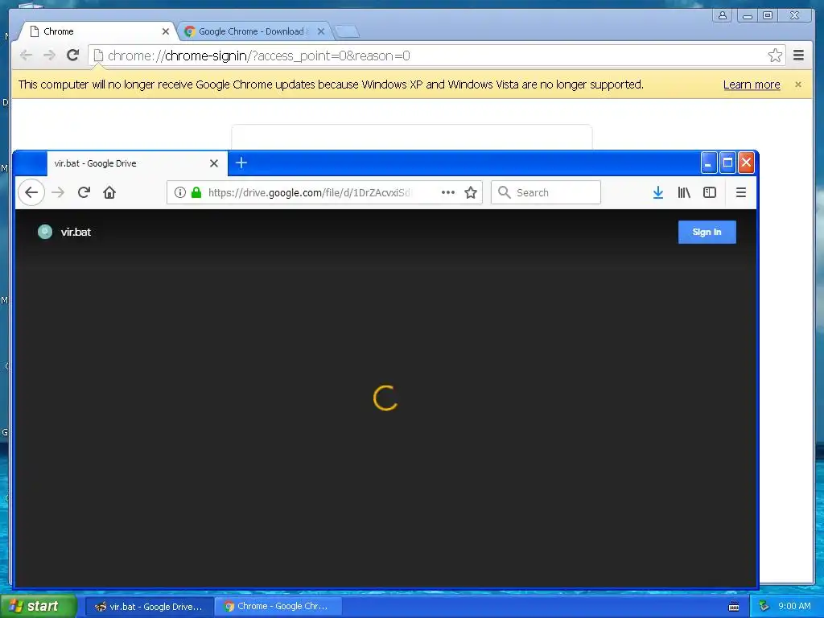Close the Google Chrome - Download tab
Viewport: 824px width, 618px height.
(321, 31)
